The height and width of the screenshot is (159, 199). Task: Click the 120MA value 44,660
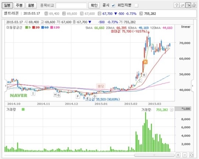(167, 28)
